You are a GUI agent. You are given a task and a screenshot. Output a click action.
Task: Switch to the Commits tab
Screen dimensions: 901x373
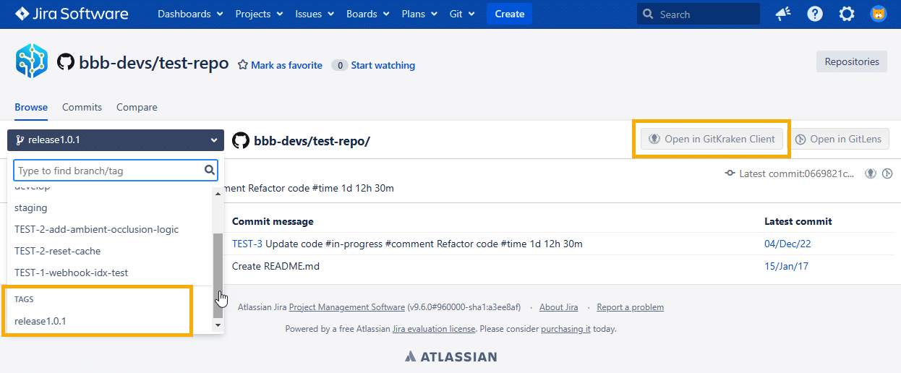click(82, 107)
